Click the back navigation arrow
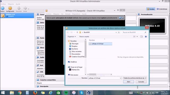 click(x=68, y=32)
